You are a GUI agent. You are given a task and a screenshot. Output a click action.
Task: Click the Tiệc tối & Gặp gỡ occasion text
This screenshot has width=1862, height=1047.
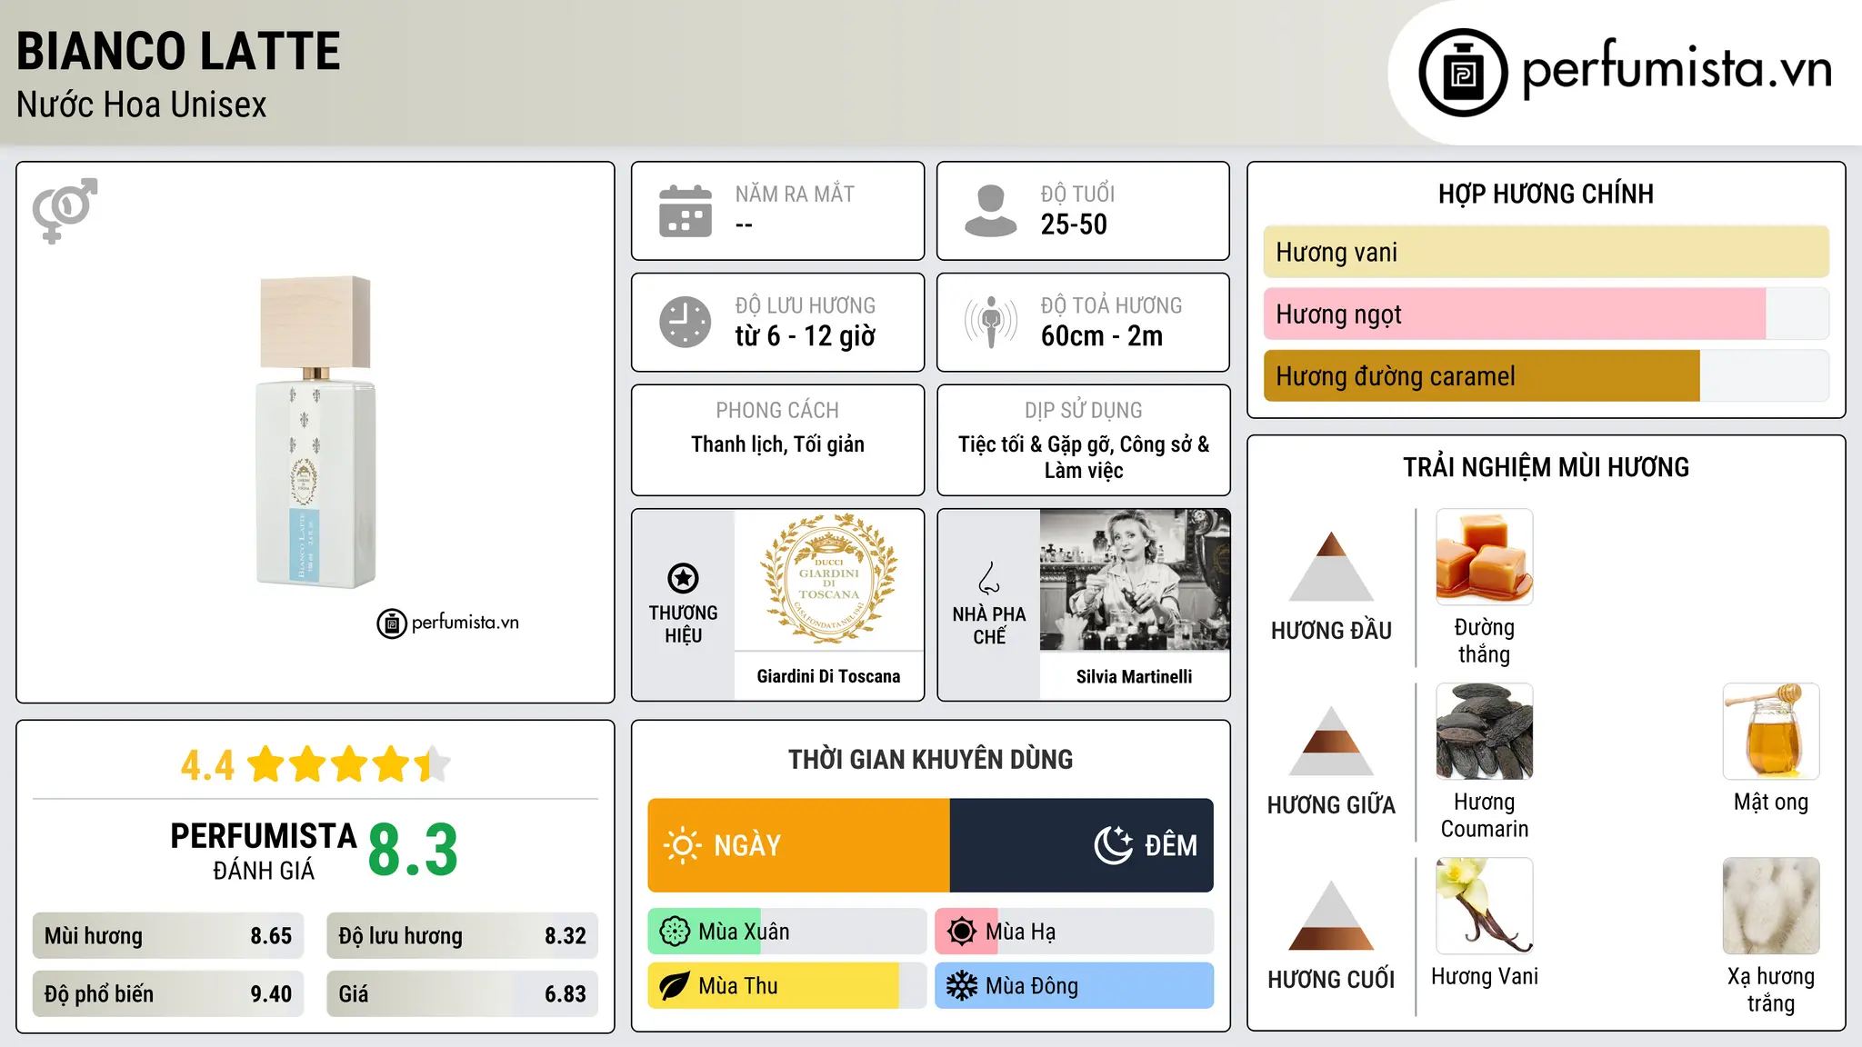pos(1084,457)
